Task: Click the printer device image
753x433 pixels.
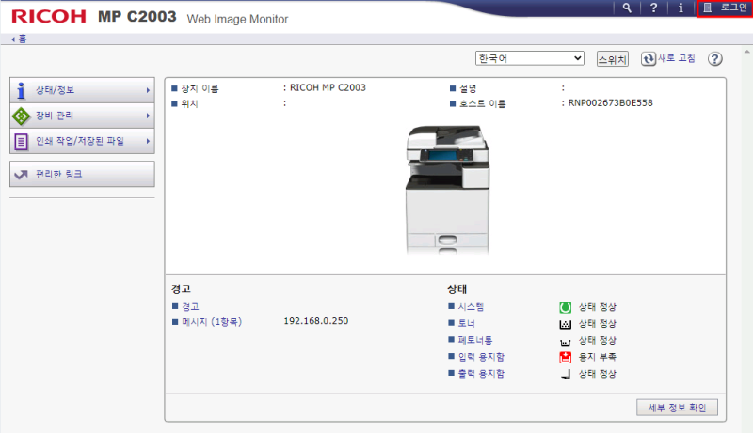Action: pyautogui.click(x=448, y=189)
